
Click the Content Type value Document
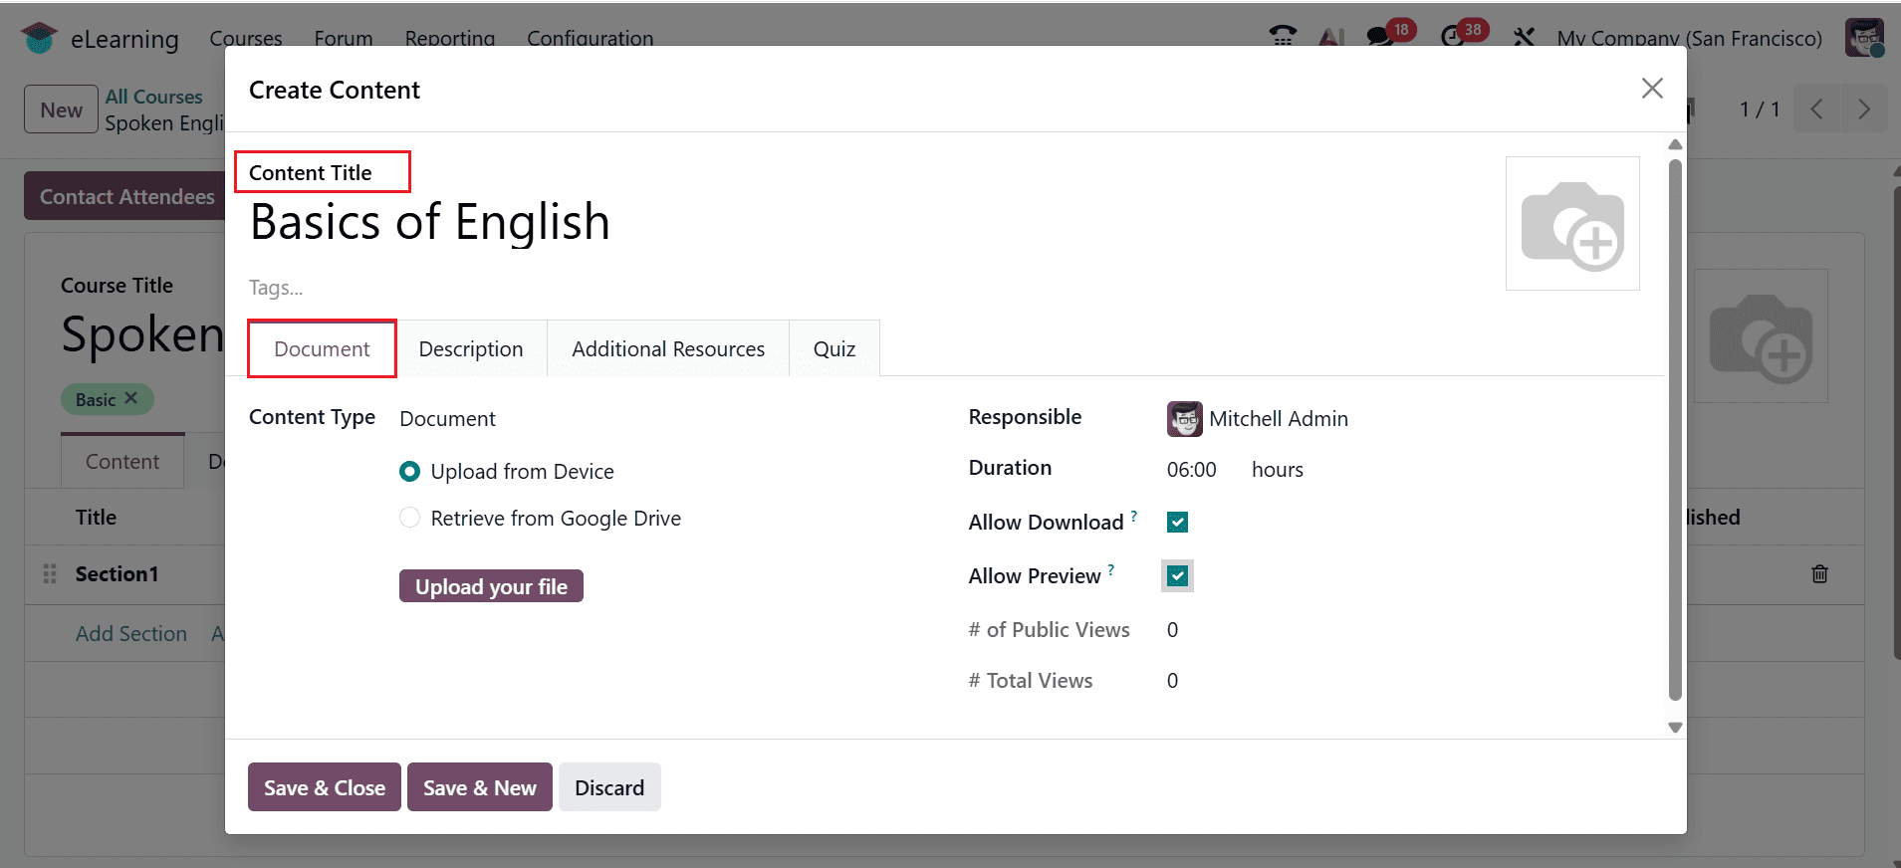pos(447,419)
